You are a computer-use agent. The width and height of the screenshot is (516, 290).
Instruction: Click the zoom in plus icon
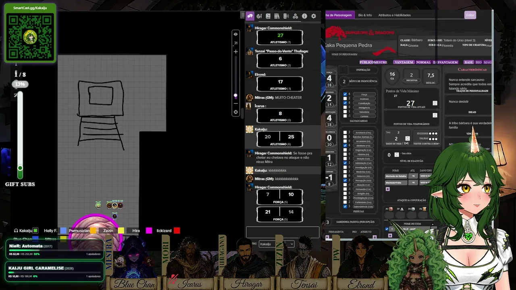pos(236,52)
